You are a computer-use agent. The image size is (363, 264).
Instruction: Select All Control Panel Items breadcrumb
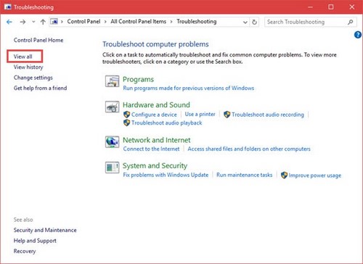139,22
